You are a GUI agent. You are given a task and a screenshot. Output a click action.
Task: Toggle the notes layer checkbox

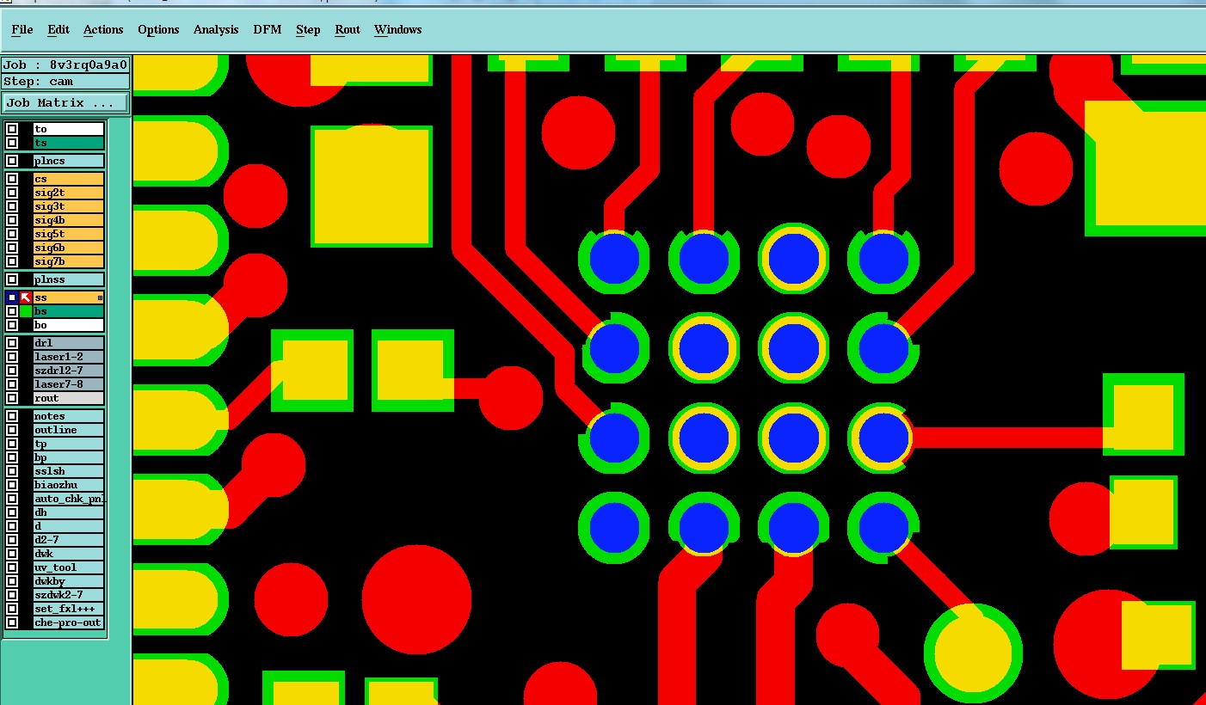coord(12,416)
